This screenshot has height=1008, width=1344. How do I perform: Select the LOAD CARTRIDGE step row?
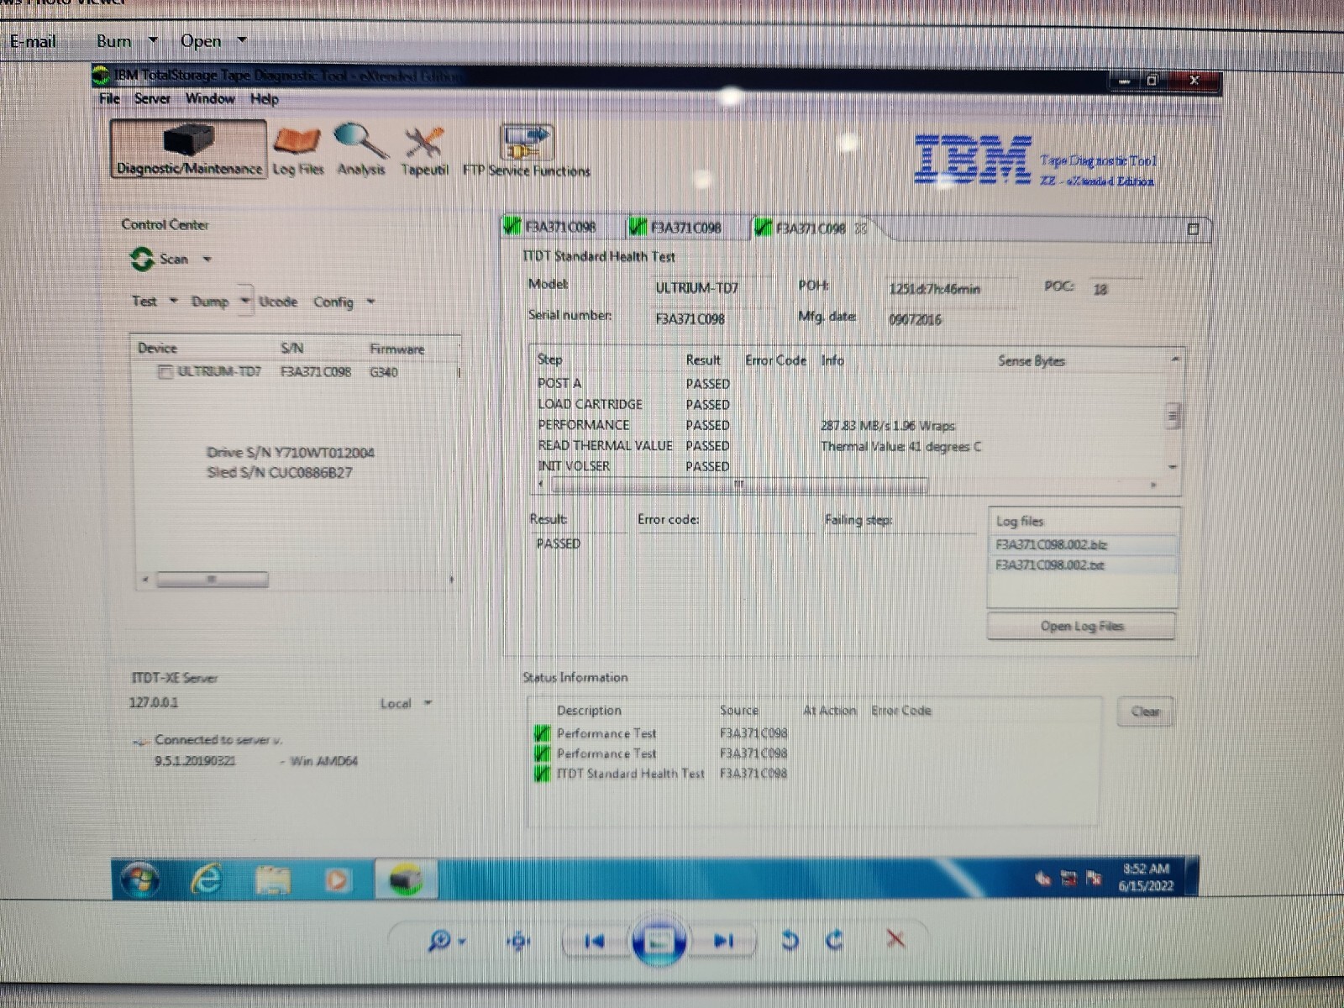point(848,404)
